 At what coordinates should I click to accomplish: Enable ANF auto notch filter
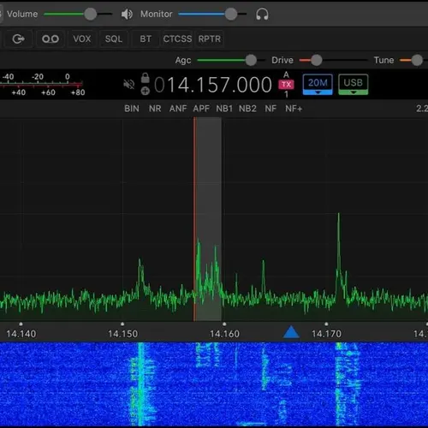click(178, 109)
